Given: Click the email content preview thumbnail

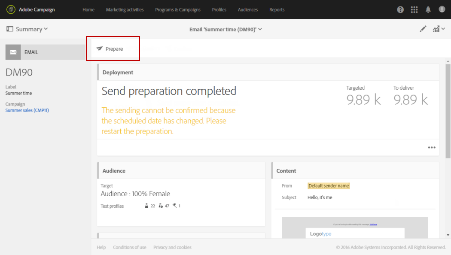Looking at the screenshot, I should 355,228.
